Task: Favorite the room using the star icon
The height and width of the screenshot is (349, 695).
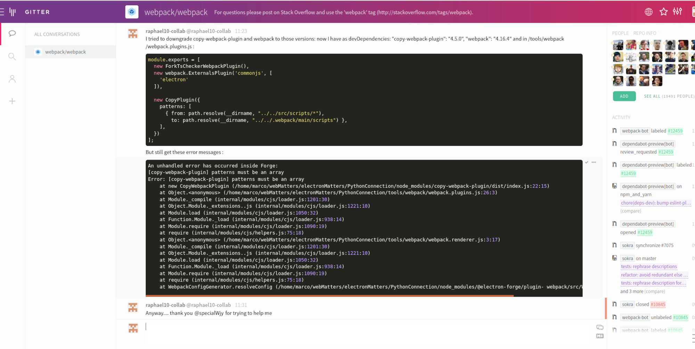Action: click(x=664, y=11)
